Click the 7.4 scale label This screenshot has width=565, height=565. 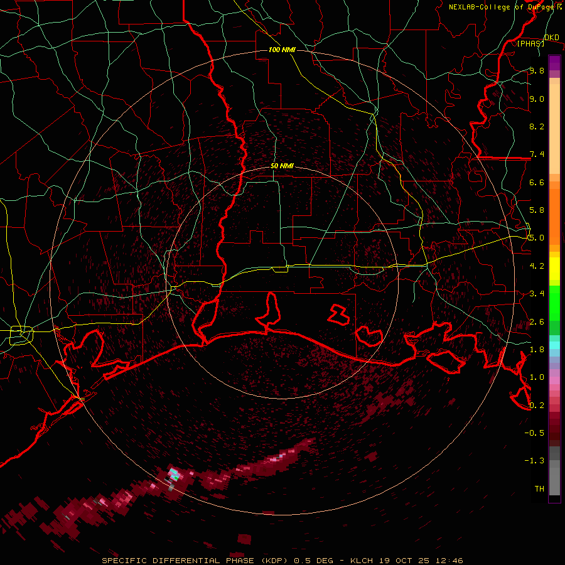537,154
